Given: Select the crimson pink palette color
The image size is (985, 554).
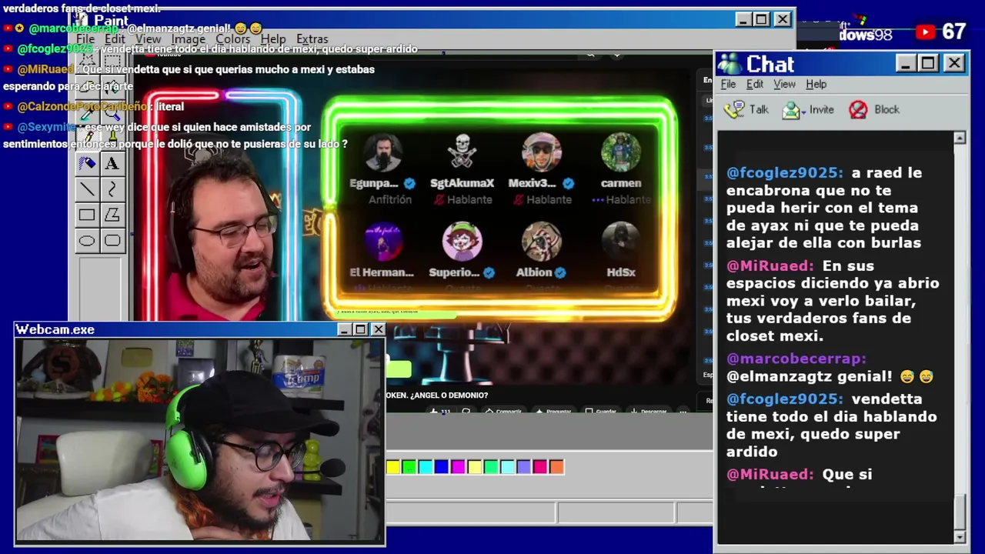Looking at the screenshot, I should [540, 466].
